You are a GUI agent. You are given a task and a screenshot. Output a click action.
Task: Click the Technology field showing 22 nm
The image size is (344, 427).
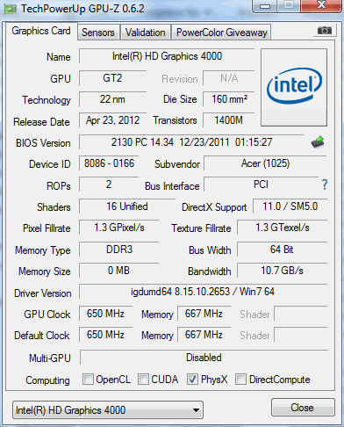[112, 99]
